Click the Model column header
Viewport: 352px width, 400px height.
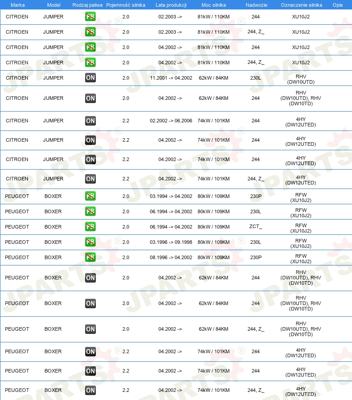point(54,5)
